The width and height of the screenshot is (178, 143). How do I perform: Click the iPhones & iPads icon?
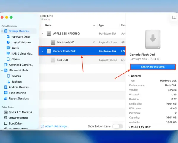6,70
